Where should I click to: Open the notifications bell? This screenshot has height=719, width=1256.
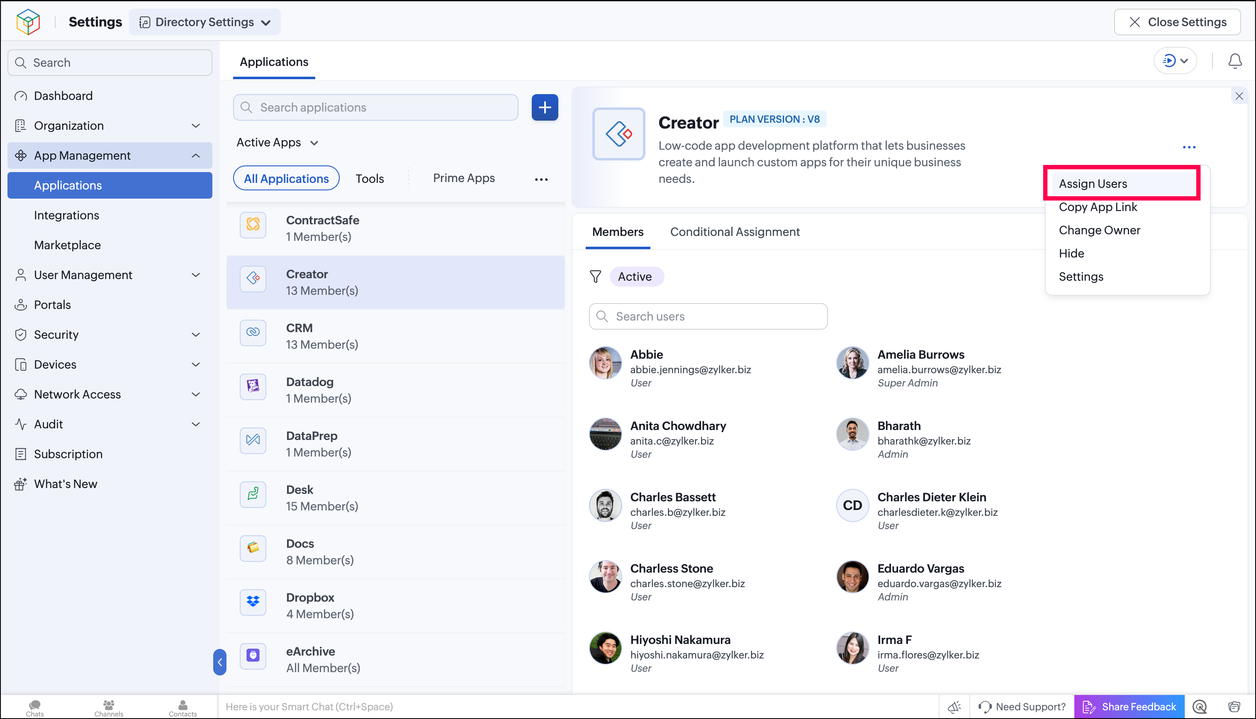pos(1235,61)
